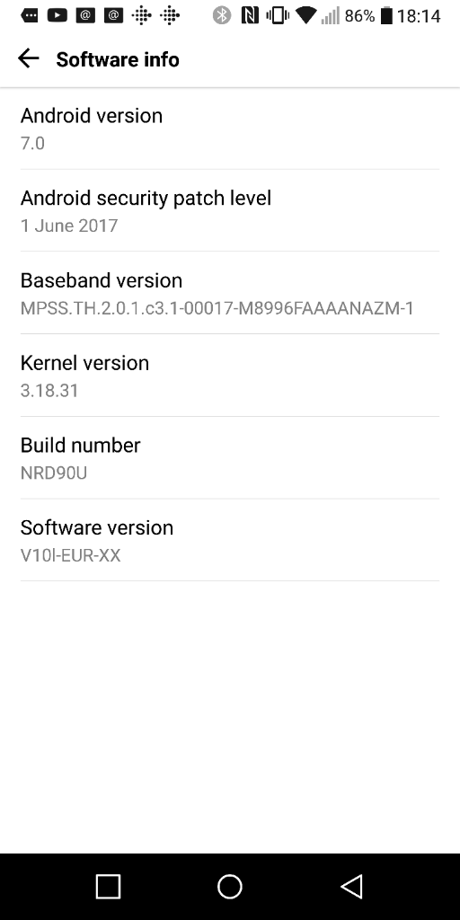
Task: Tap the mobile signal strength bars icon
Action: pyautogui.click(x=331, y=16)
